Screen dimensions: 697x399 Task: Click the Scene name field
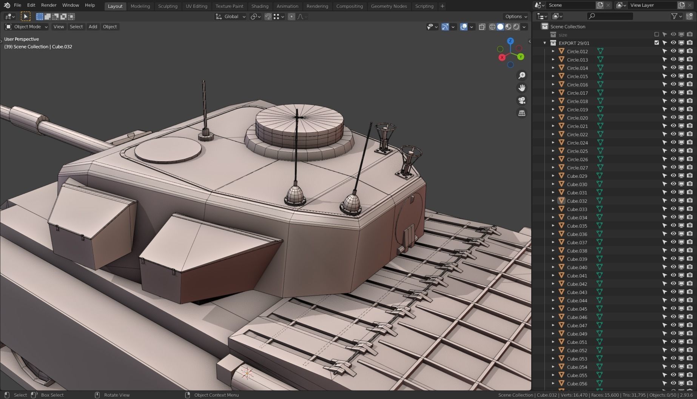(571, 5)
